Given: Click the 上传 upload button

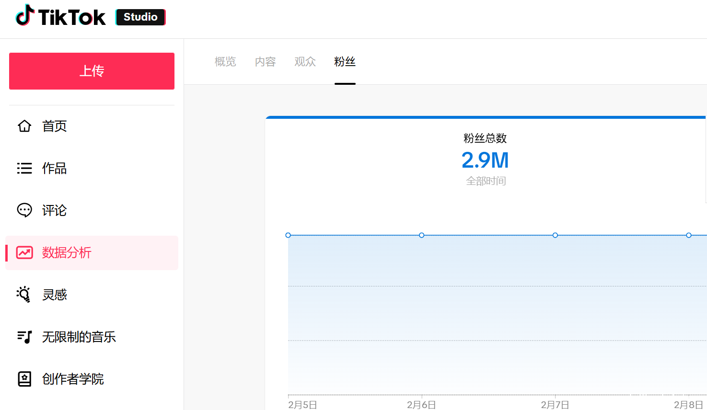Looking at the screenshot, I should point(92,71).
